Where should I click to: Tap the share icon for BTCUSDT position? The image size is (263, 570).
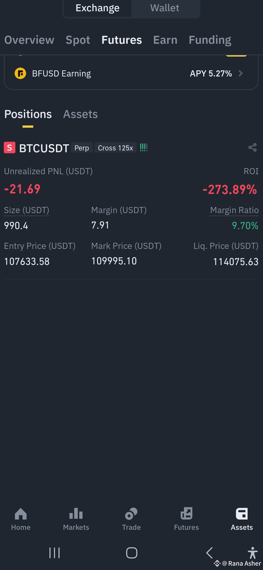pos(252,147)
